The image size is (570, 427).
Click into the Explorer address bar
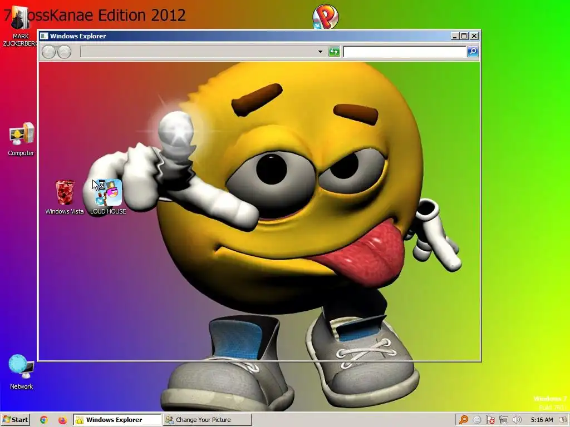point(198,52)
